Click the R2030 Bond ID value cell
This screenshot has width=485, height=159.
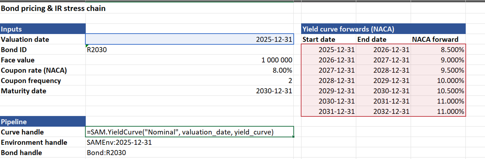click(x=189, y=50)
